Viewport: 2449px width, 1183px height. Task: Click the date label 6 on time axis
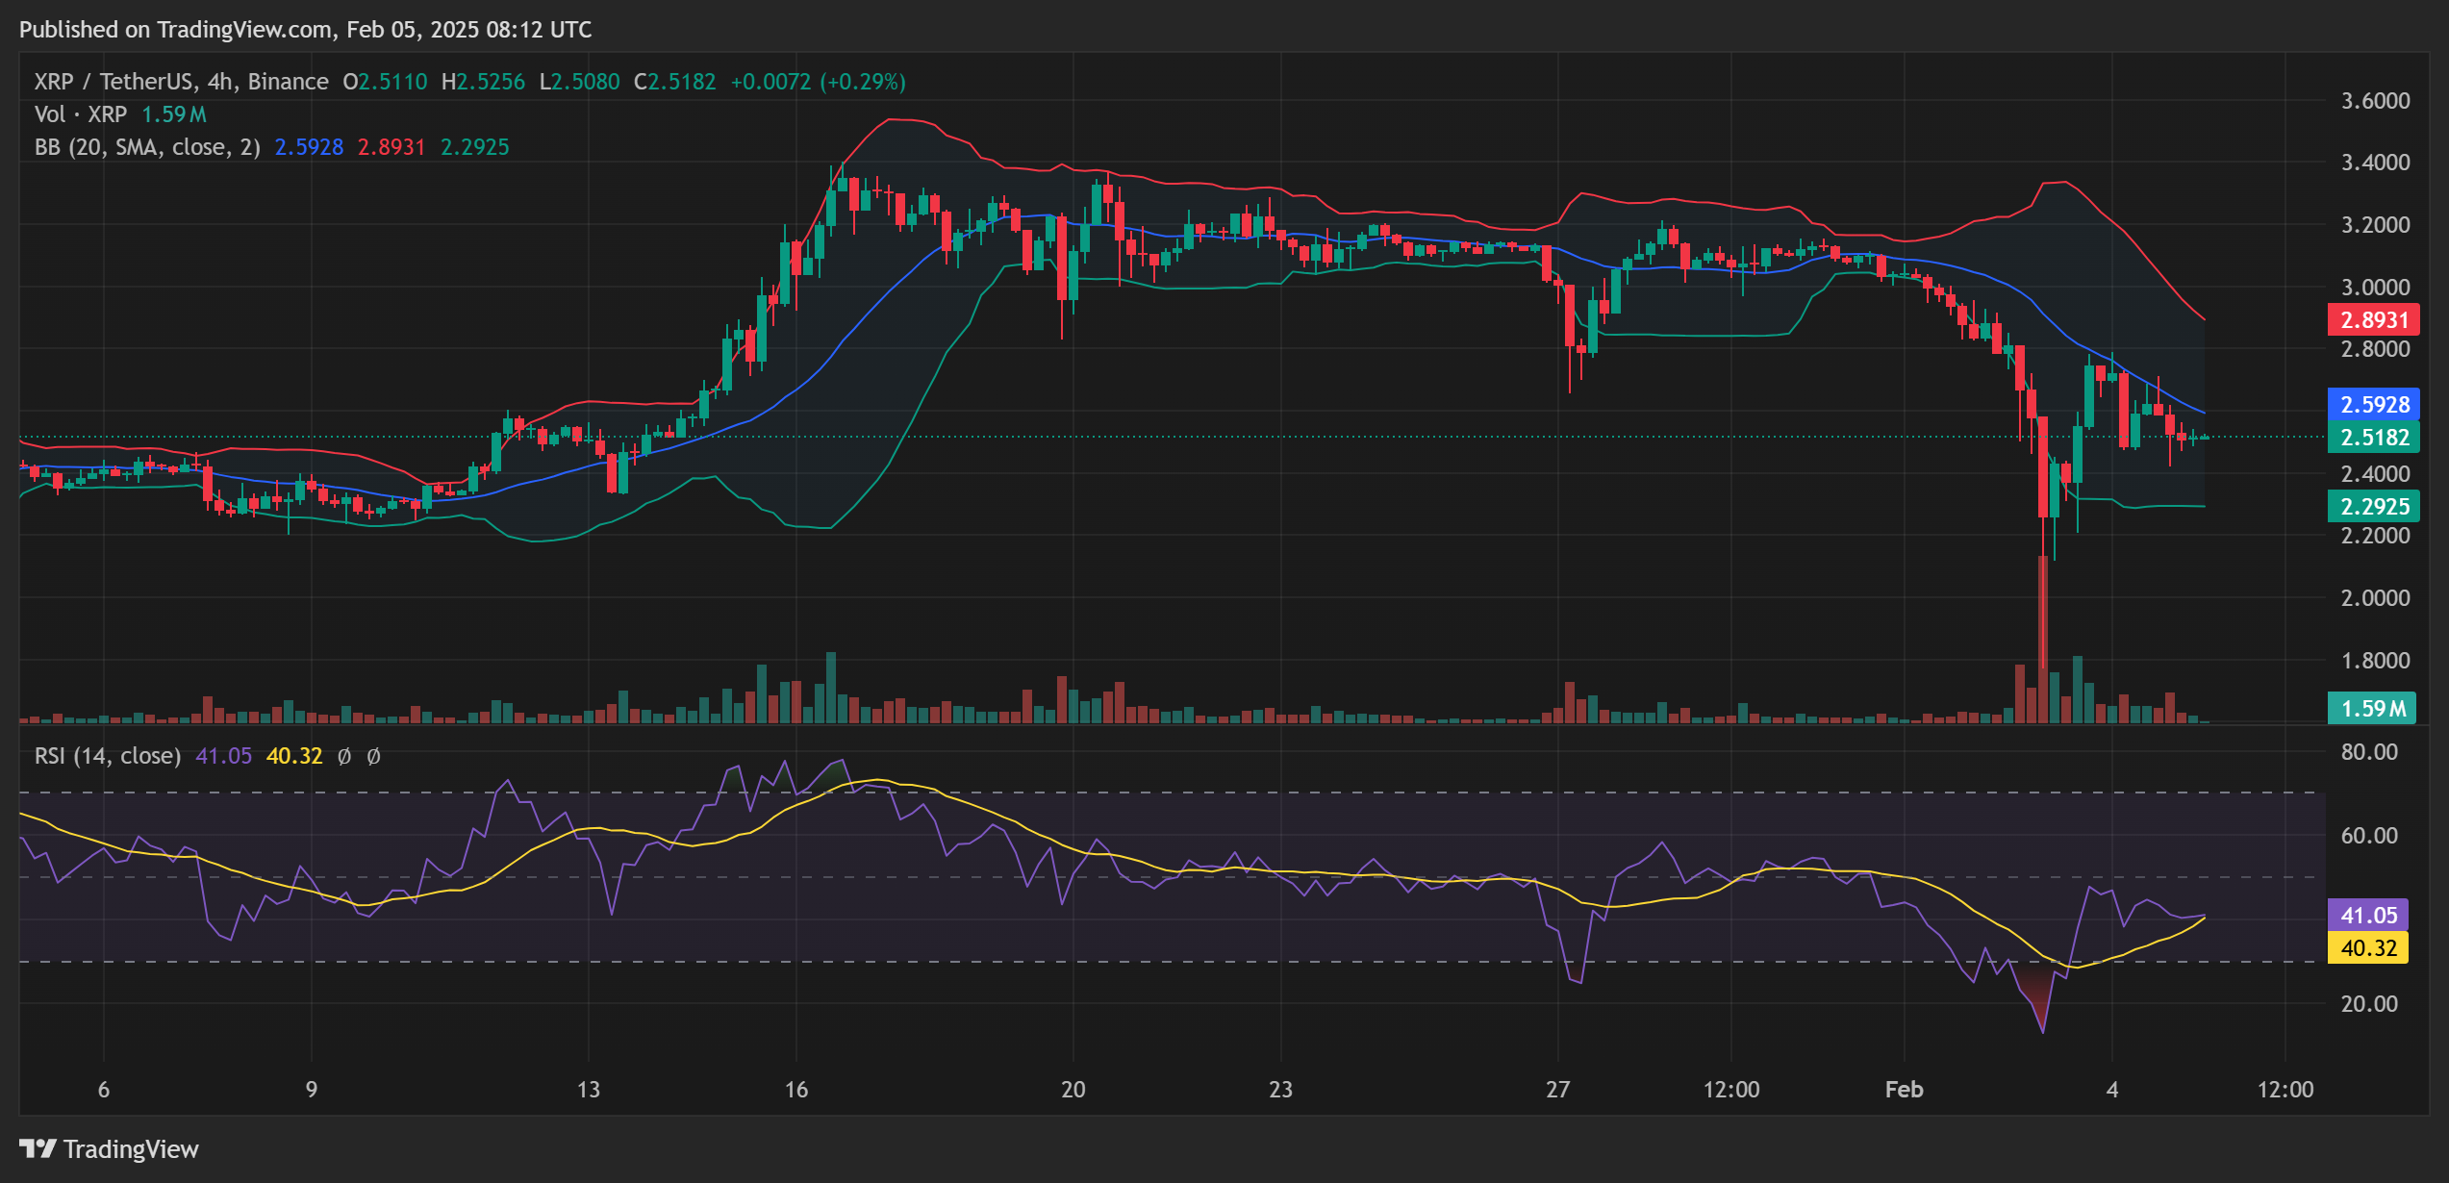(104, 1090)
